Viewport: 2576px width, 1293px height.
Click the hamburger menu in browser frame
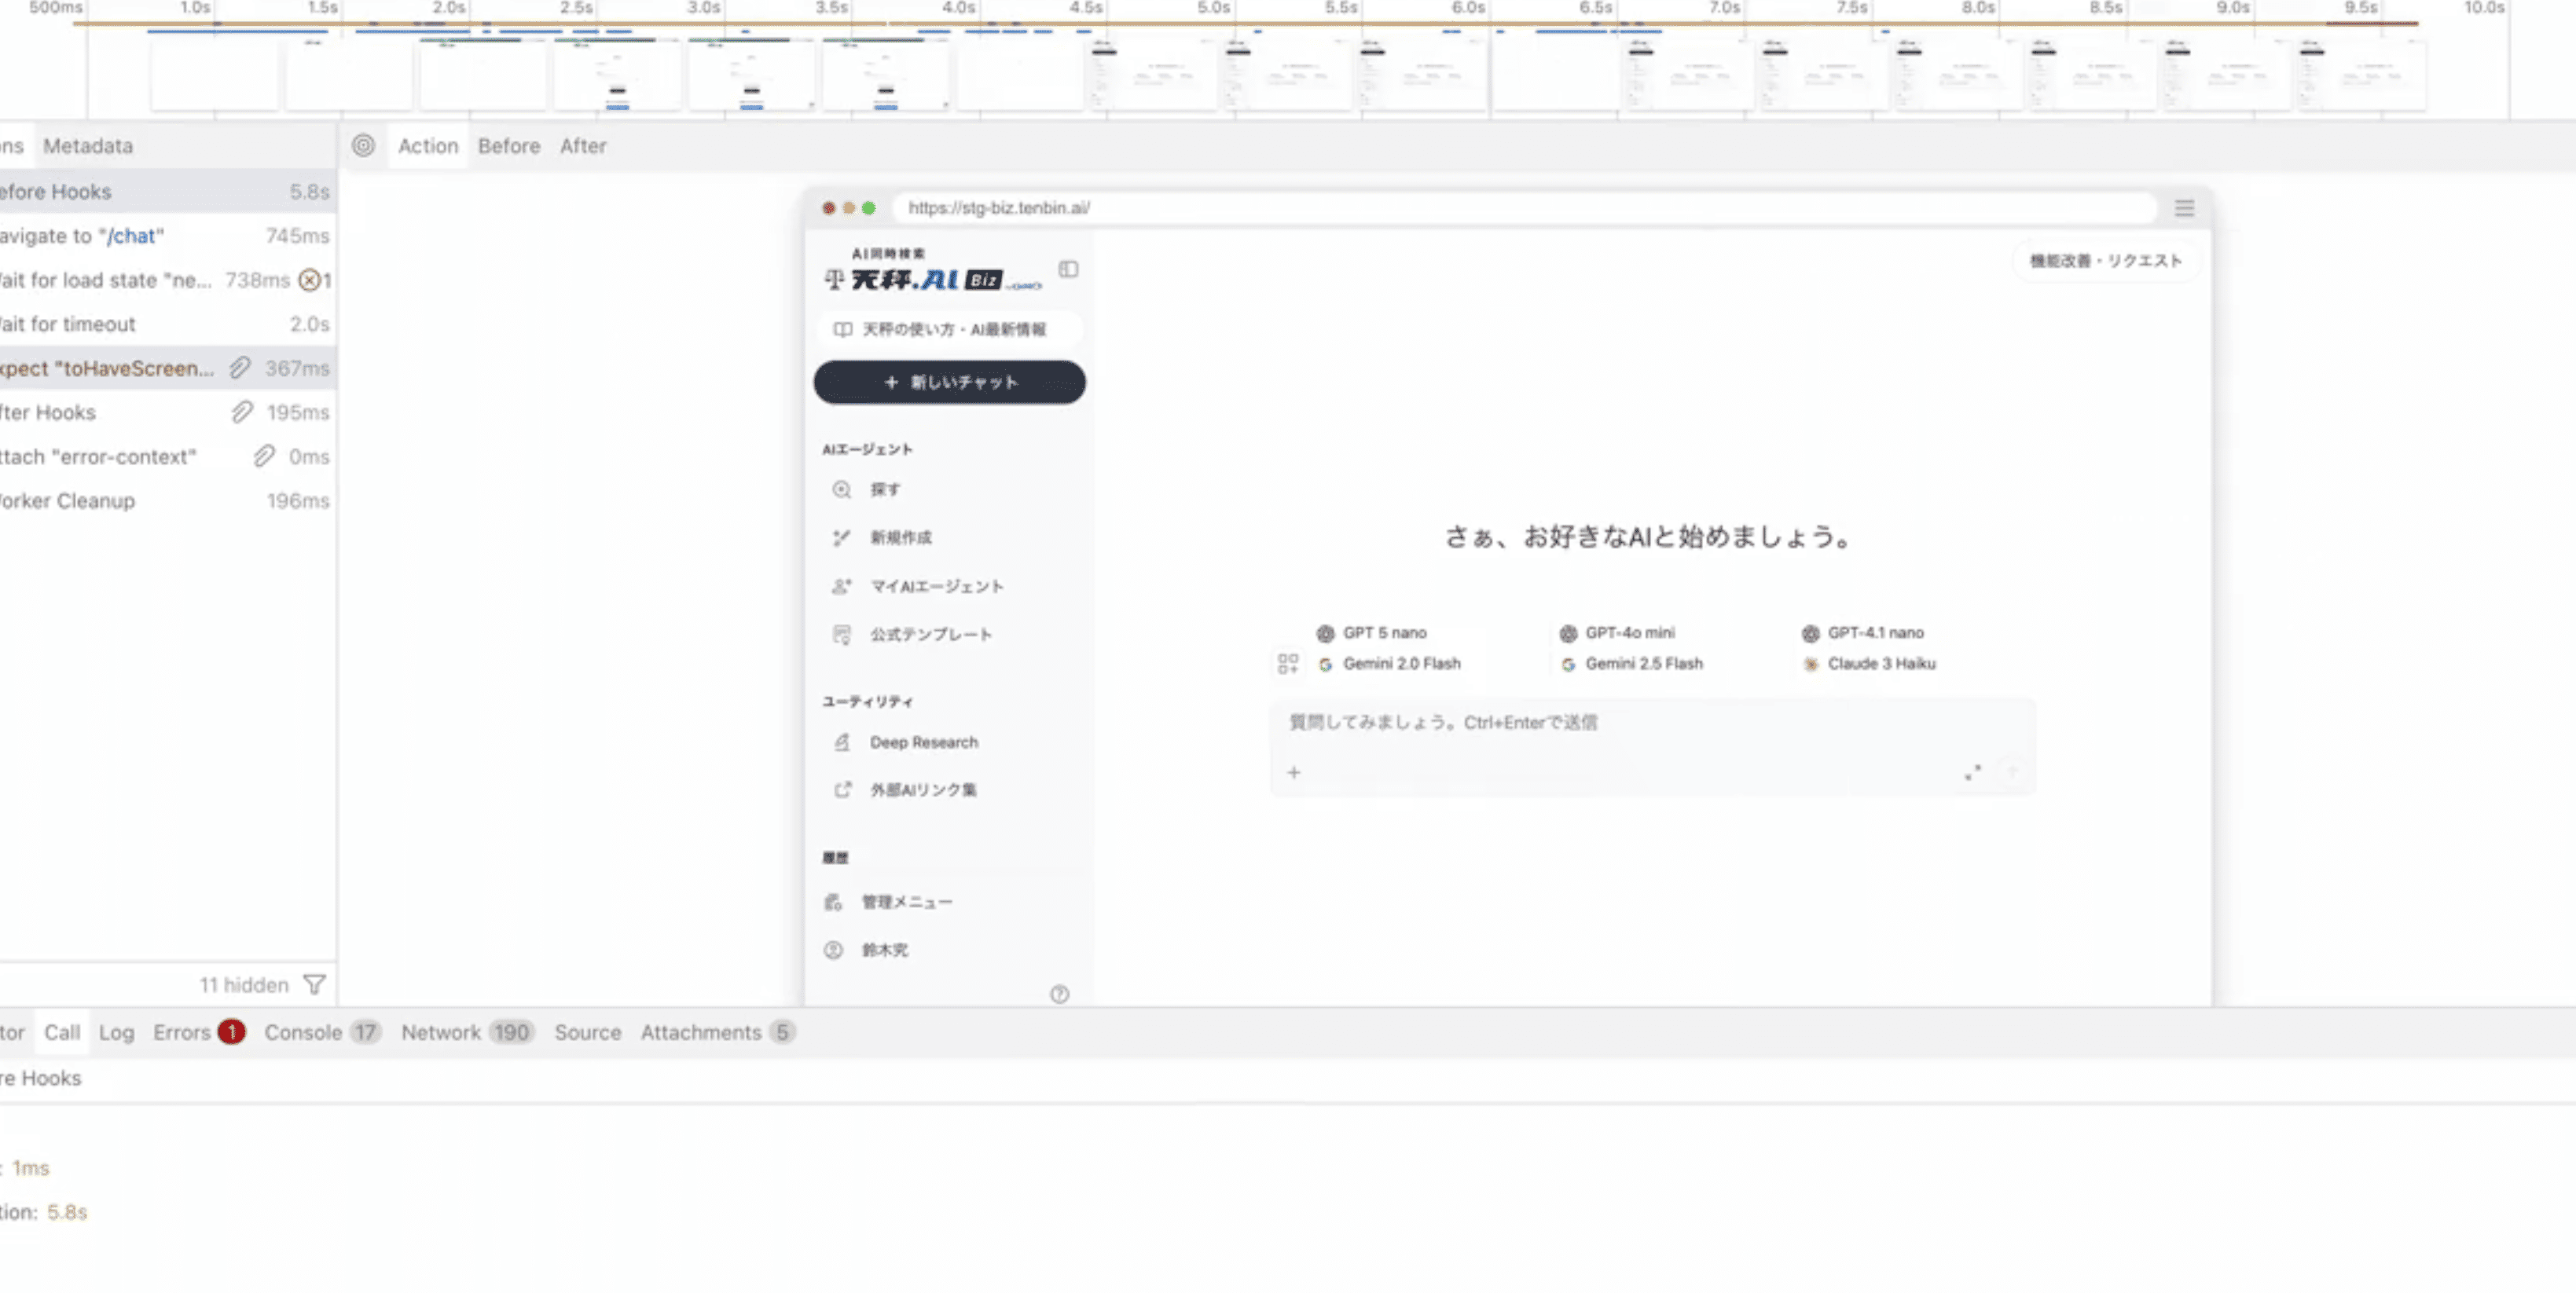2184,208
